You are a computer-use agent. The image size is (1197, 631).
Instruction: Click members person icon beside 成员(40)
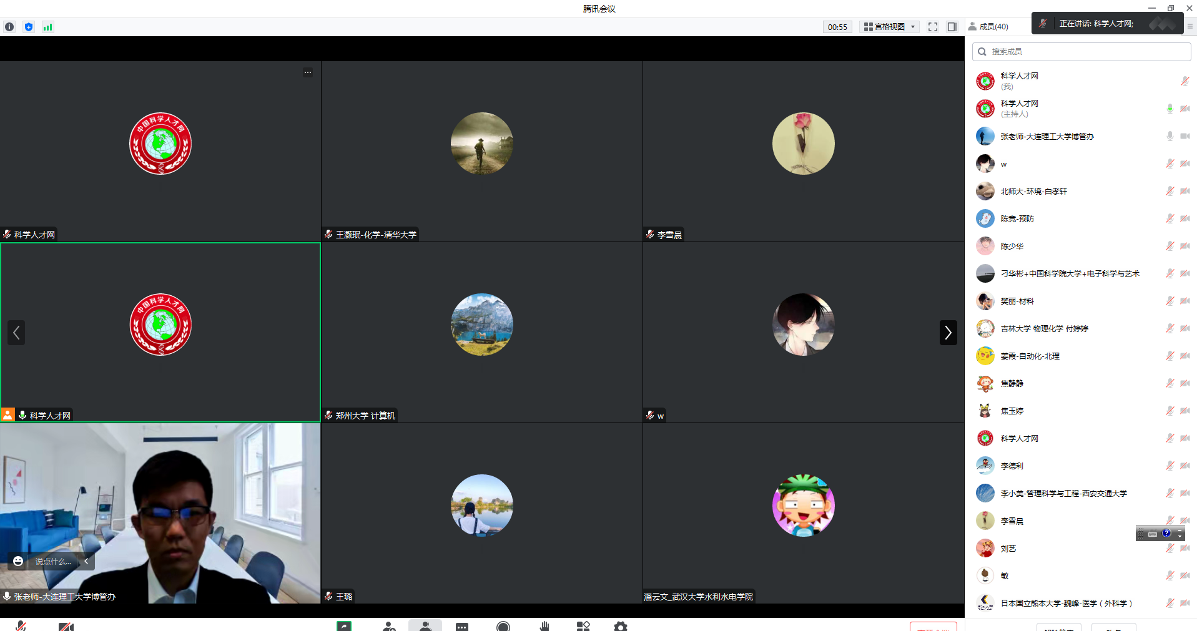pos(972,26)
